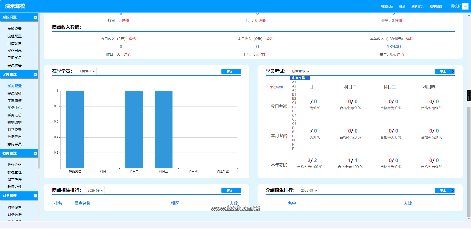Pick option P in vehicle type list
This screenshot has width=471, height=229.
300,149
